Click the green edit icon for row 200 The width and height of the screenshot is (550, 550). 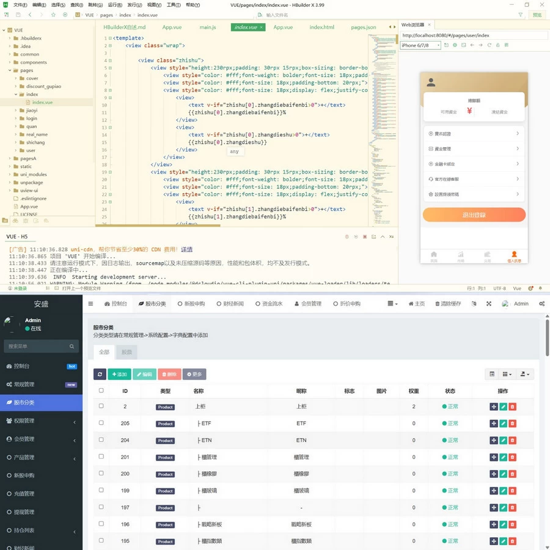503,474
